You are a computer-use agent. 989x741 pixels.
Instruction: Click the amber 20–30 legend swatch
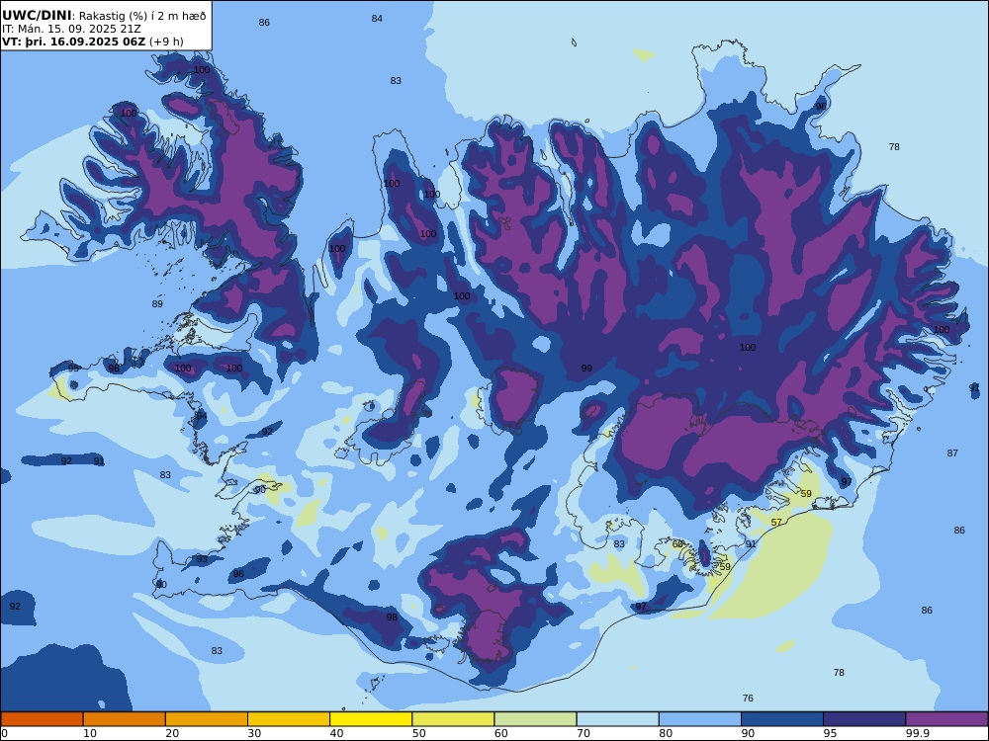tap(207, 719)
